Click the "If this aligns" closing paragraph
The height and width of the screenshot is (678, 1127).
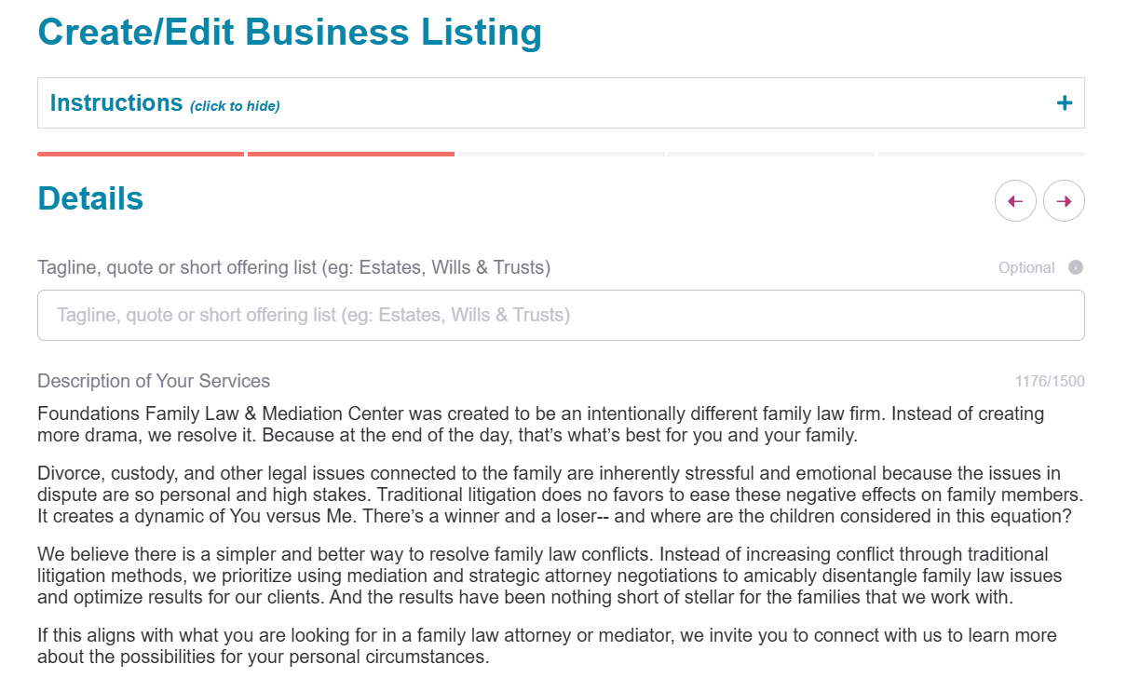tap(547, 646)
